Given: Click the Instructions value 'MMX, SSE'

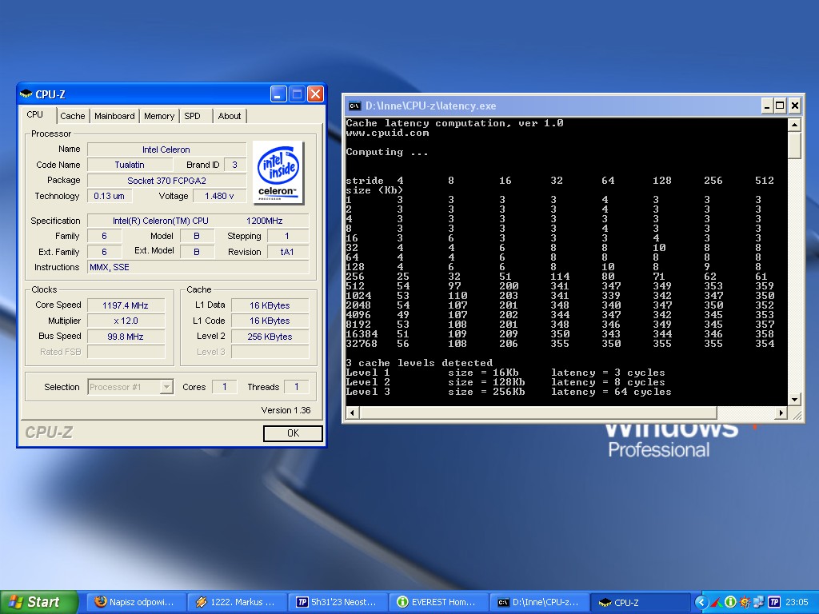Looking at the screenshot, I should [x=198, y=267].
